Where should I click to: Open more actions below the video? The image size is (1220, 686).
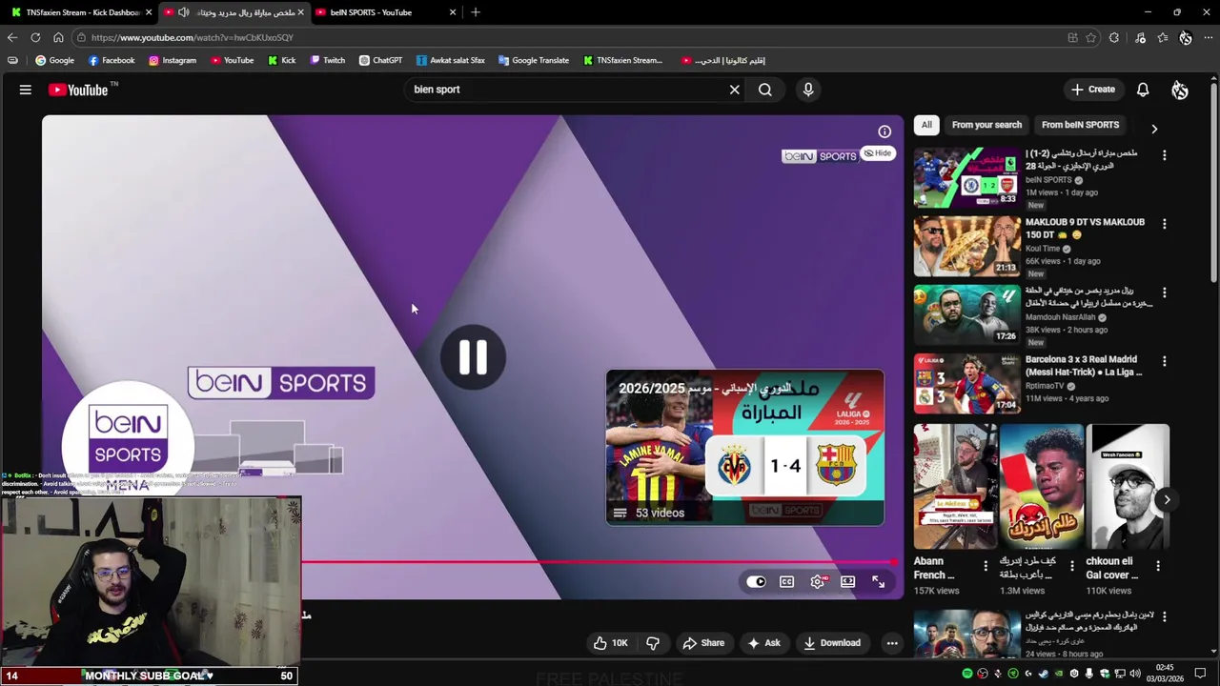point(892,643)
